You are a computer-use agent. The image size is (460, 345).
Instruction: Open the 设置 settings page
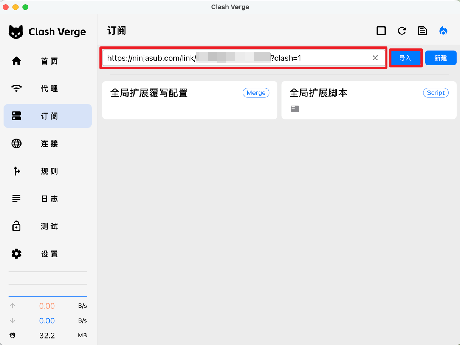point(48,254)
